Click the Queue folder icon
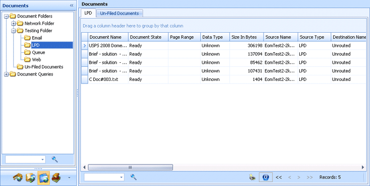Image resolution: width=370 pixels, height=186 pixels. (27, 52)
